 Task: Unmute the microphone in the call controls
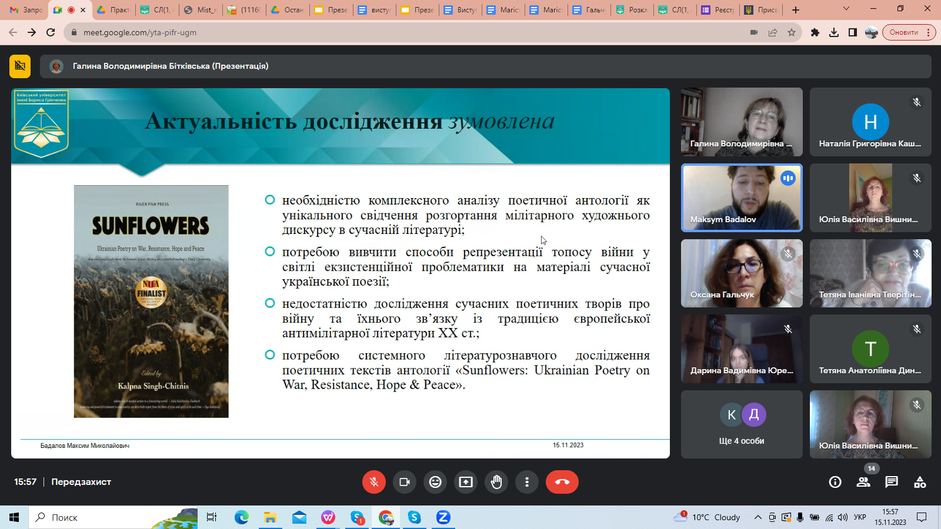373,482
